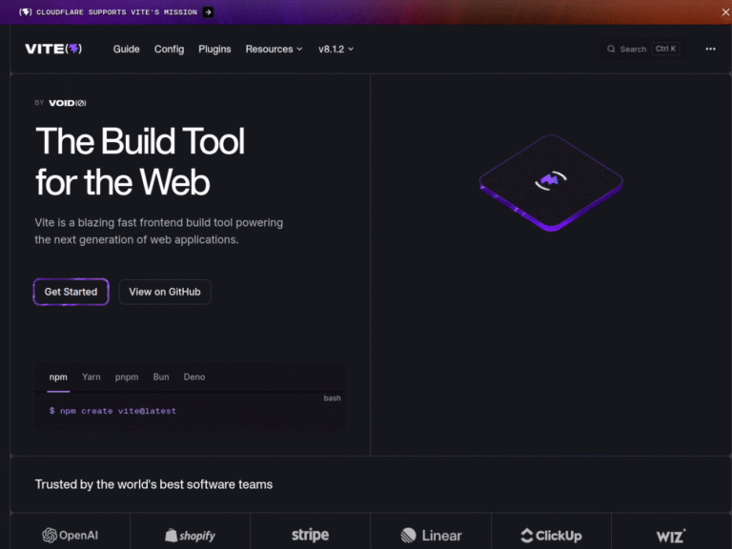732x549 pixels.
Task: Switch to the Bun tab
Action: [x=161, y=377]
